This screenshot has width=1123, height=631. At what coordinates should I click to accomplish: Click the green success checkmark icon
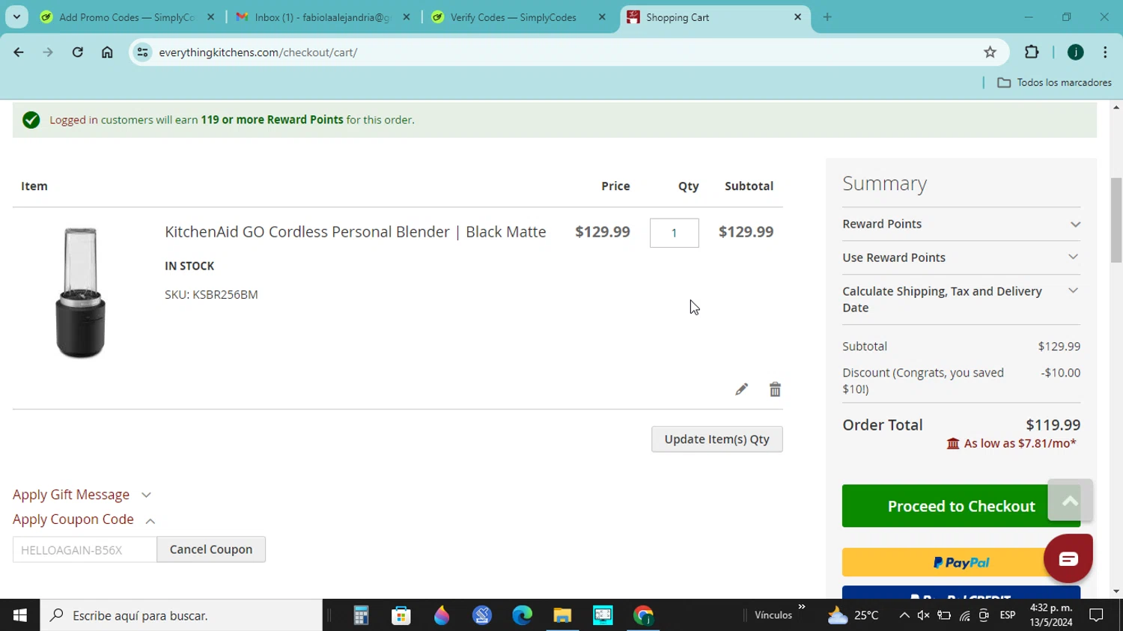(31, 120)
